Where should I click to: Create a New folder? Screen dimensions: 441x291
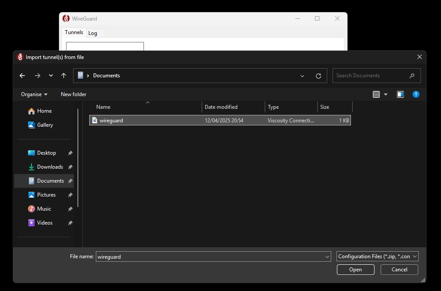[73, 94]
